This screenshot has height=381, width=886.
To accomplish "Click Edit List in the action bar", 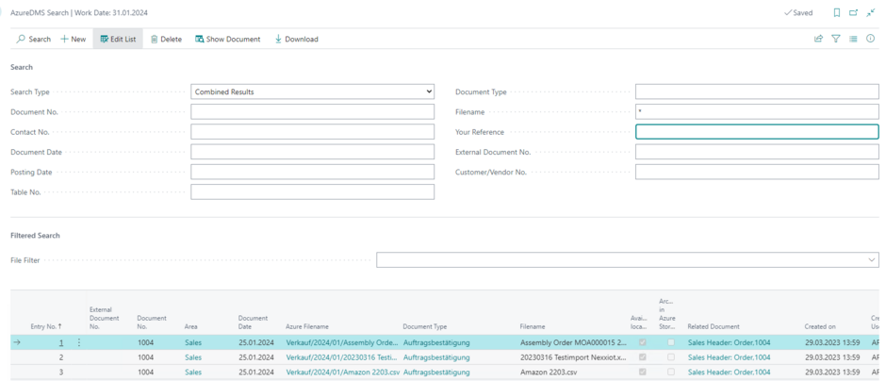I will pyautogui.click(x=118, y=39).
